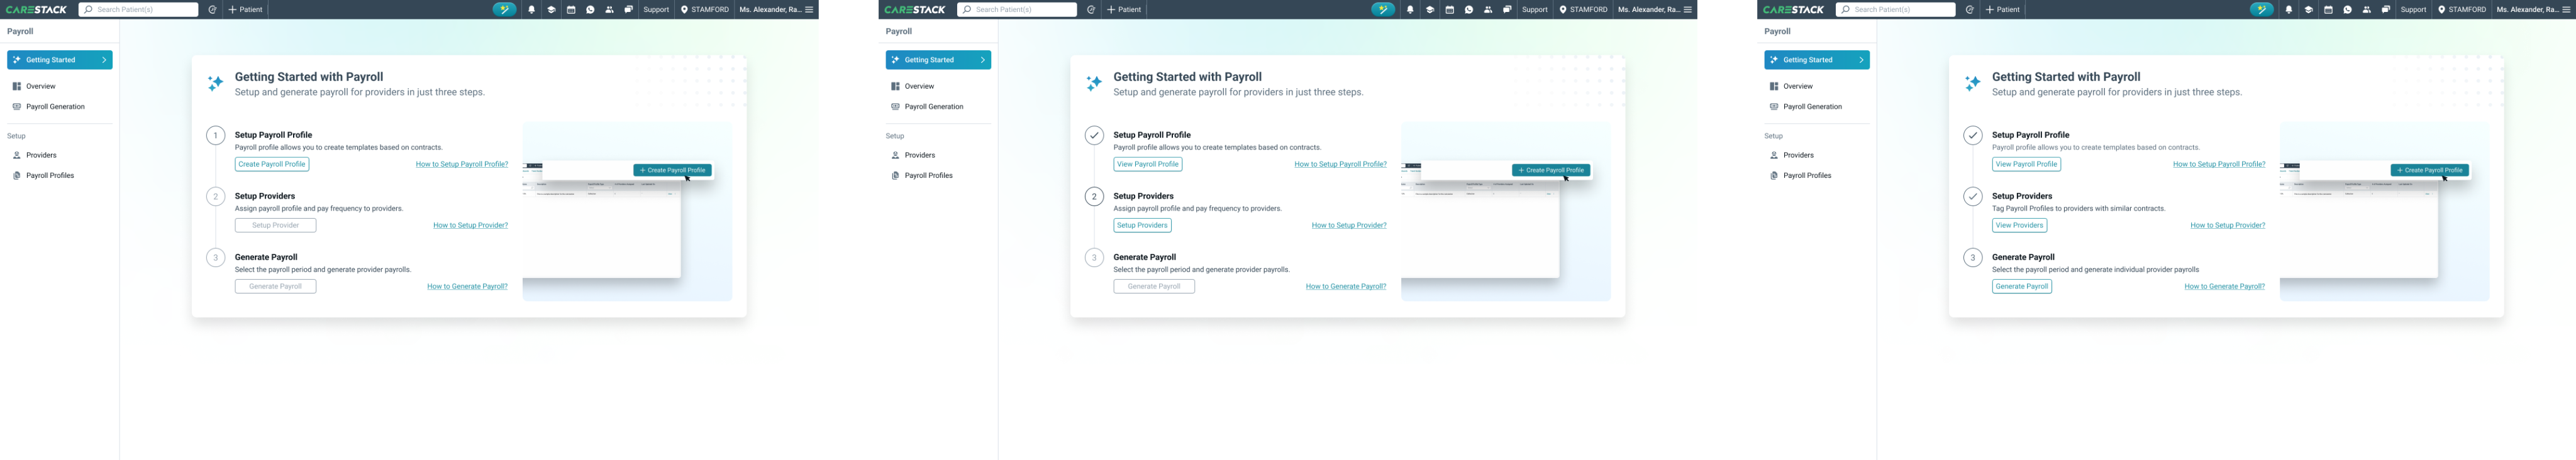Click the Getting Started chevron arrow, middle screen
The image size is (2576, 460).
pos(983,60)
